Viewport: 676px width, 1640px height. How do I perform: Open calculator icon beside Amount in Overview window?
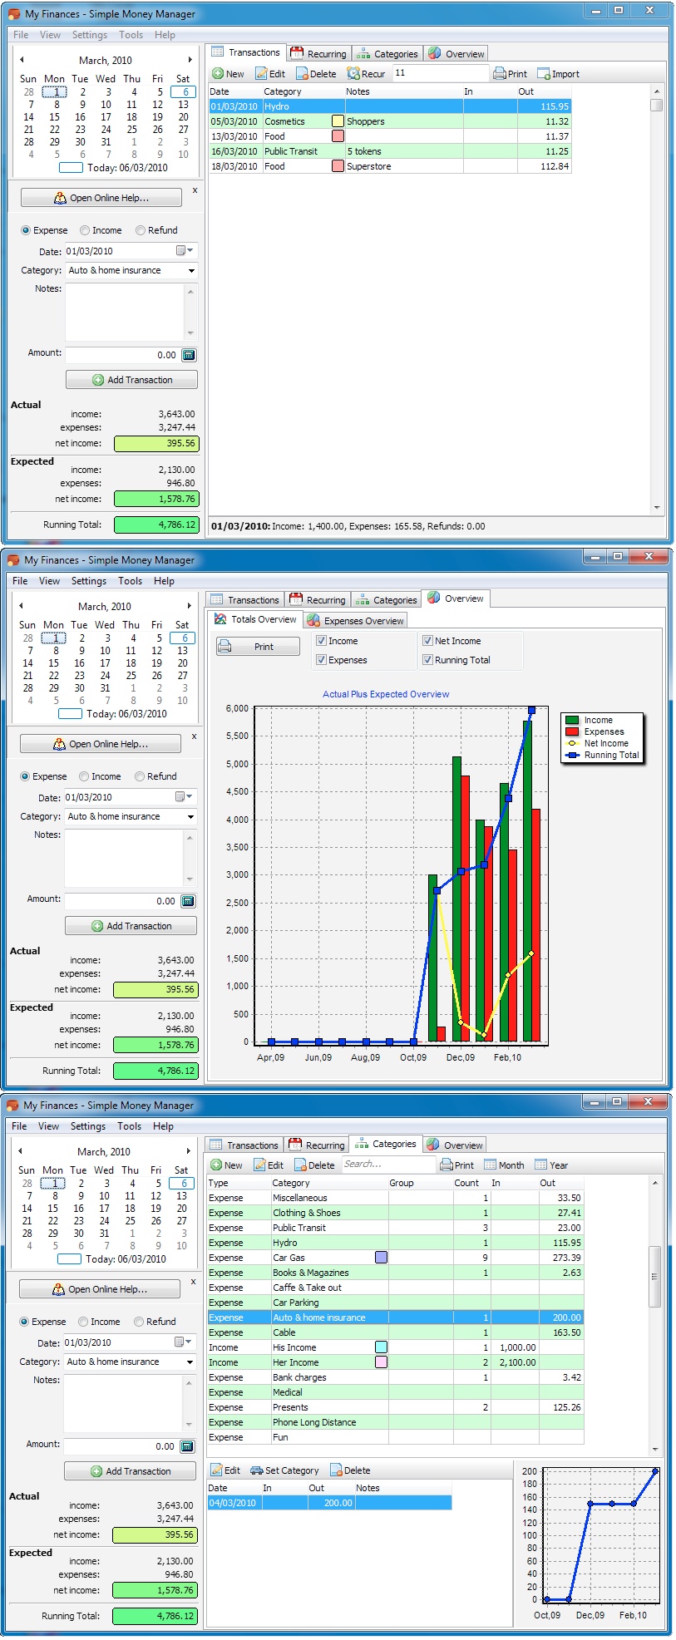coord(188,901)
